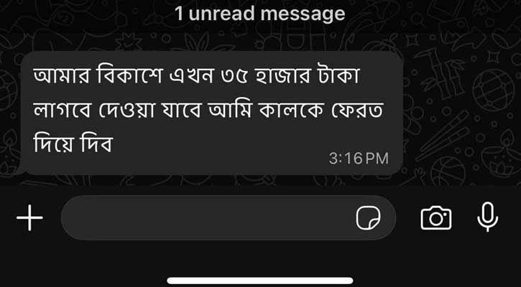Launch the camera from chat bar

click(436, 217)
